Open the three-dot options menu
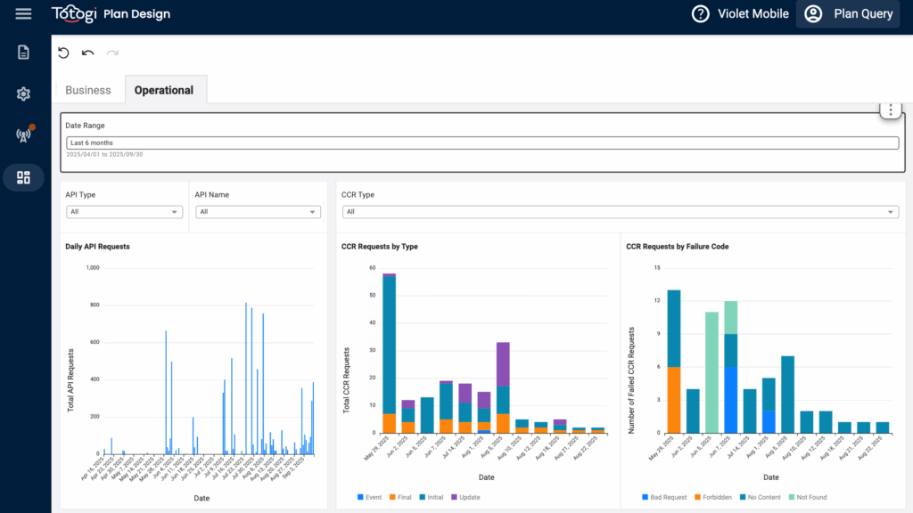The image size is (913, 513). tap(891, 110)
